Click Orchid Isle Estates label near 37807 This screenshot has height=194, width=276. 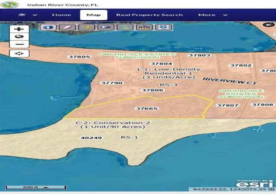coord(241,94)
